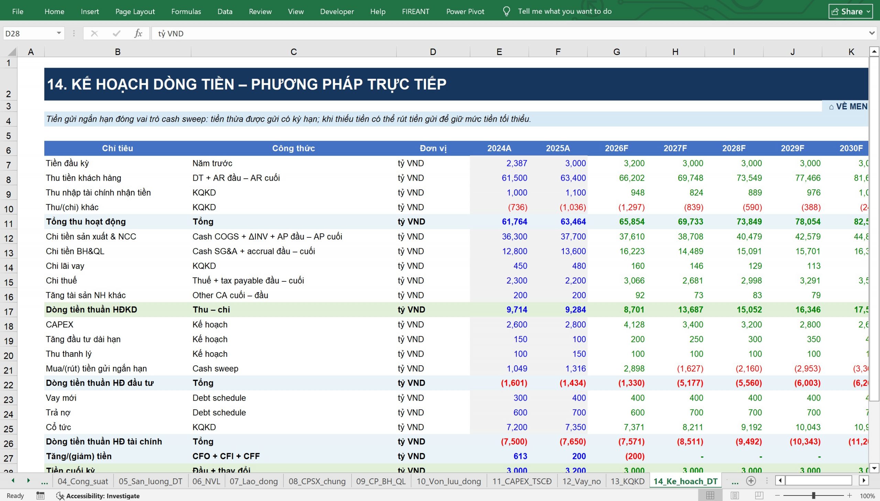Open the Formulas ribbon tab
The image size is (880, 501).
186,11
